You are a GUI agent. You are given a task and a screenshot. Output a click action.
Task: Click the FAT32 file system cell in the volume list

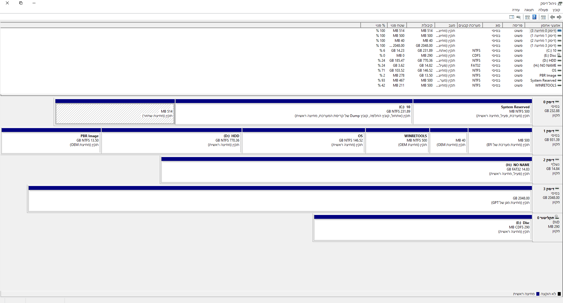click(x=476, y=66)
